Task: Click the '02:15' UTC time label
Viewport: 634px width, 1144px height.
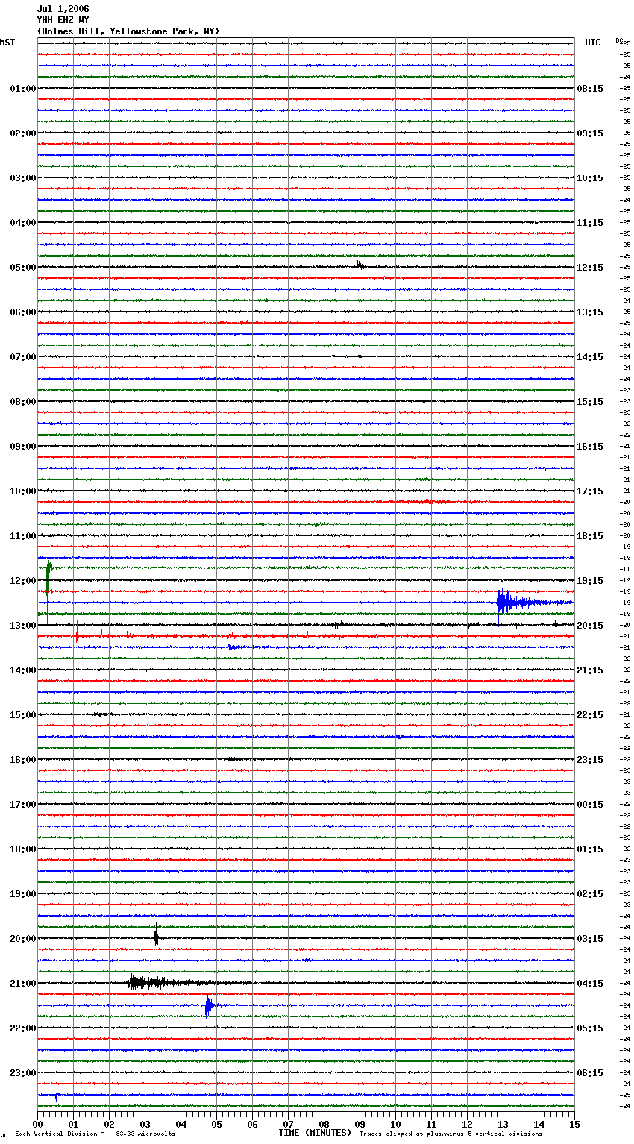Action: pyautogui.click(x=590, y=894)
